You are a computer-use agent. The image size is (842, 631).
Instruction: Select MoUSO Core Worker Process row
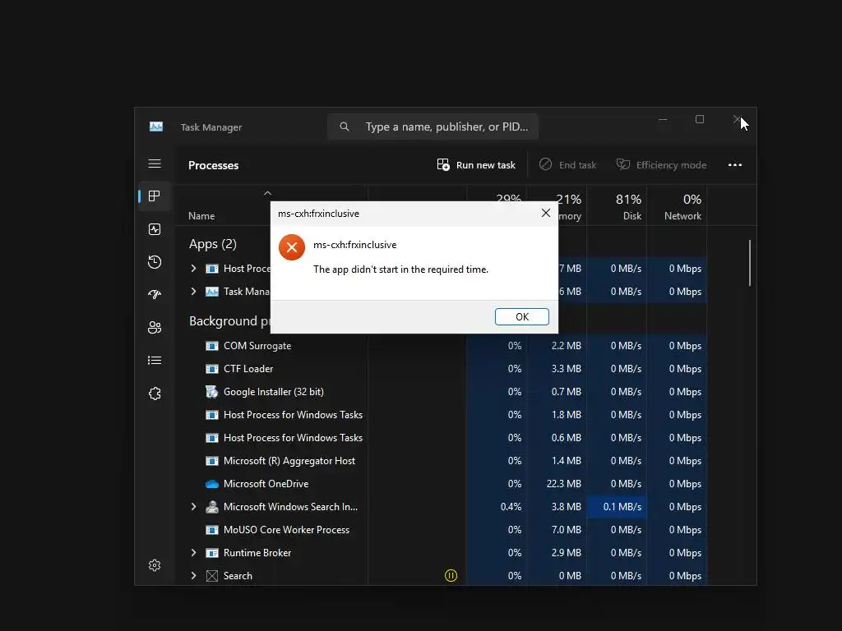click(x=441, y=530)
